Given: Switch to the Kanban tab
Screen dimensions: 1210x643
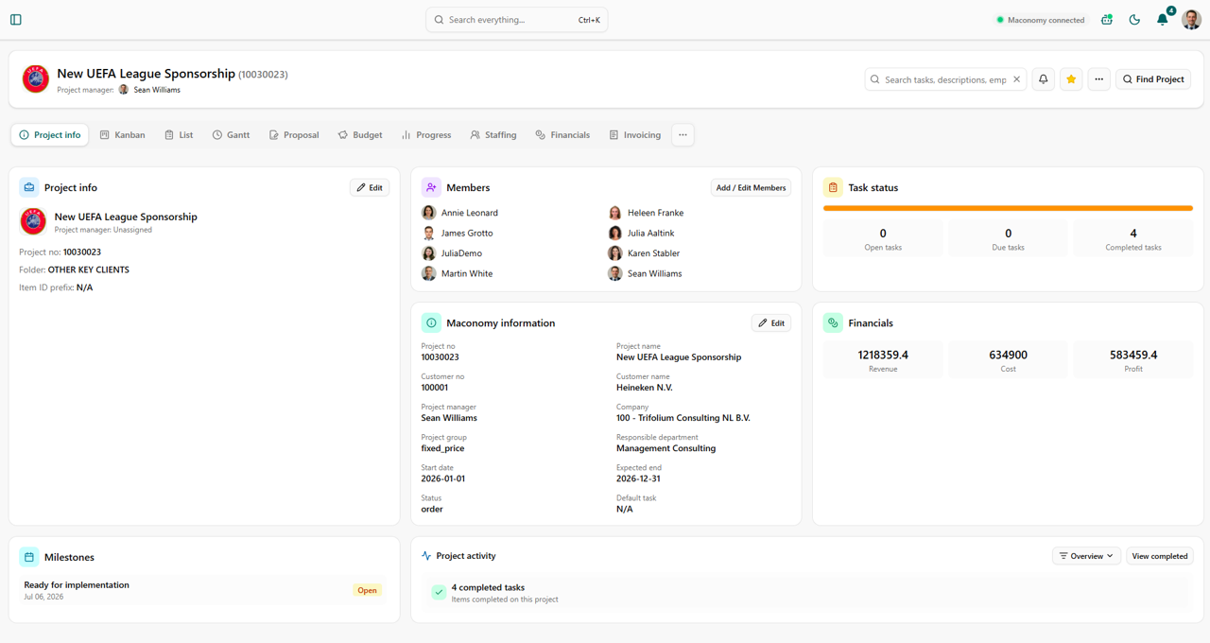Looking at the screenshot, I should click(122, 135).
